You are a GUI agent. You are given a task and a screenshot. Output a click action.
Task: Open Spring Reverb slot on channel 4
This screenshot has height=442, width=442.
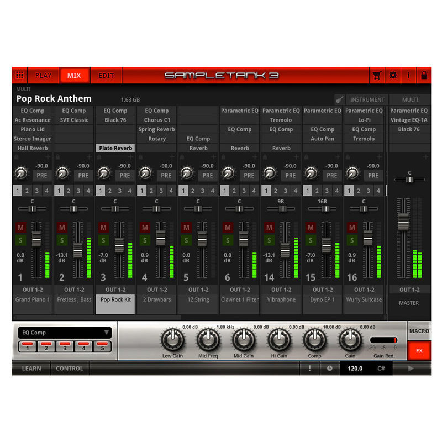click(x=157, y=129)
